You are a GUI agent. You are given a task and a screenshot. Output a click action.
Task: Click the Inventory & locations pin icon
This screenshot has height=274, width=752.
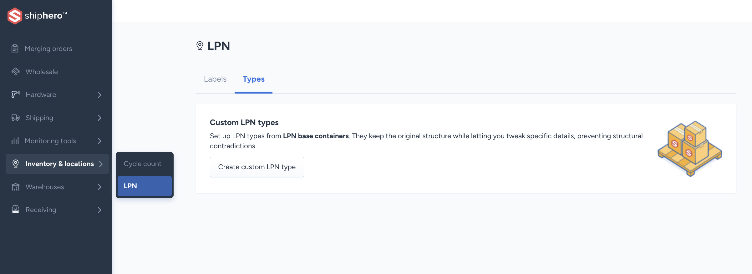pyautogui.click(x=15, y=164)
